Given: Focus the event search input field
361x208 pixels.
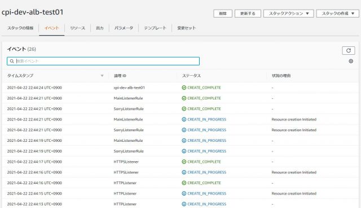Looking at the screenshot, I should [103, 61].
